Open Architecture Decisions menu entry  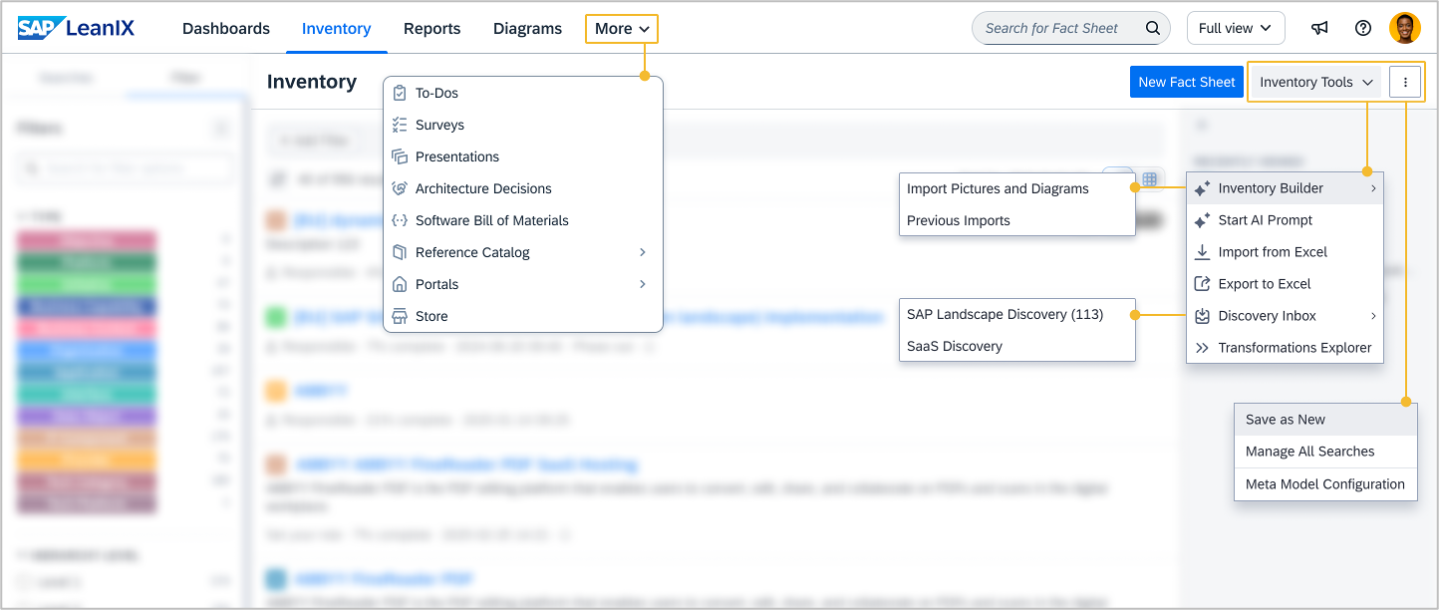(x=523, y=188)
